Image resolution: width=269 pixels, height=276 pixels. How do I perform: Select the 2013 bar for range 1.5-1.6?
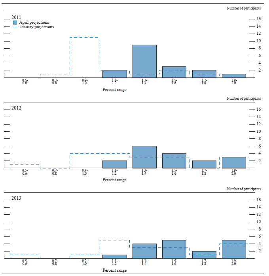174,249
